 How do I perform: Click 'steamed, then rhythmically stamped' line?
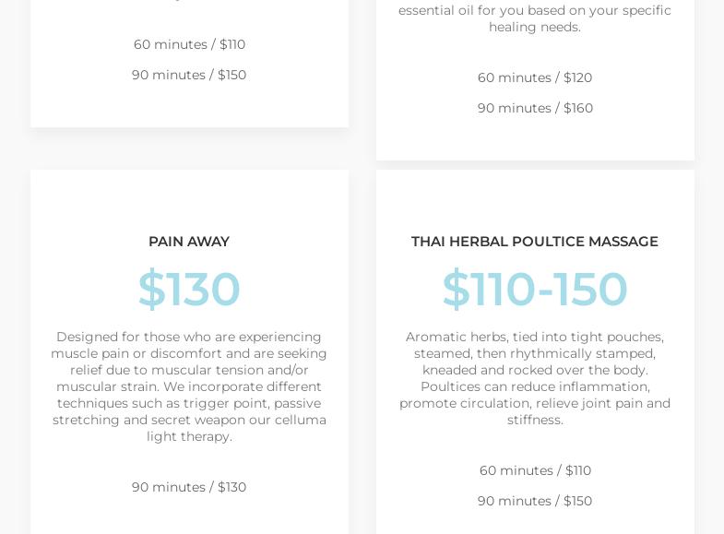[535, 353]
